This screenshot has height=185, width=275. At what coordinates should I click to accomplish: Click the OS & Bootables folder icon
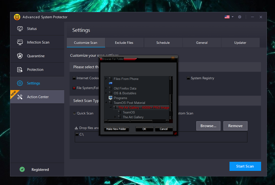[x=110, y=93]
